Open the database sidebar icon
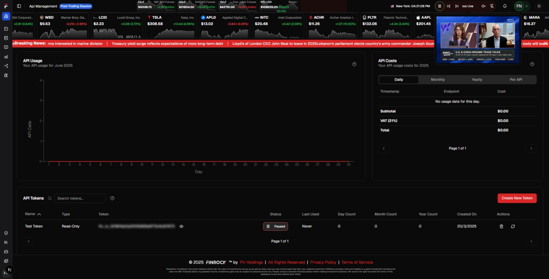 point(6,38)
